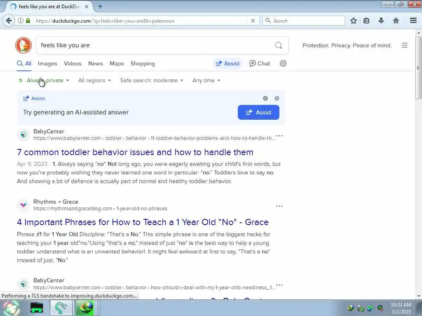Open a new tab with the plus button
422x316 pixels.
click(x=100, y=7)
